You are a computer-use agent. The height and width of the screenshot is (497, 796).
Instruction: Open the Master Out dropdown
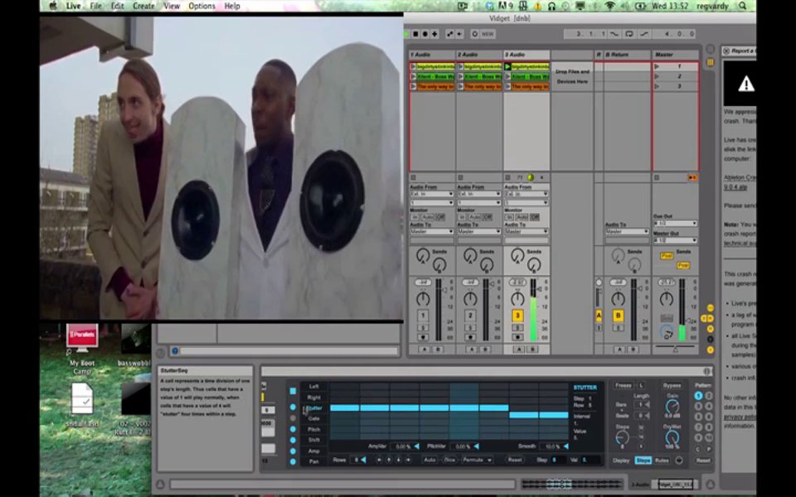click(675, 241)
